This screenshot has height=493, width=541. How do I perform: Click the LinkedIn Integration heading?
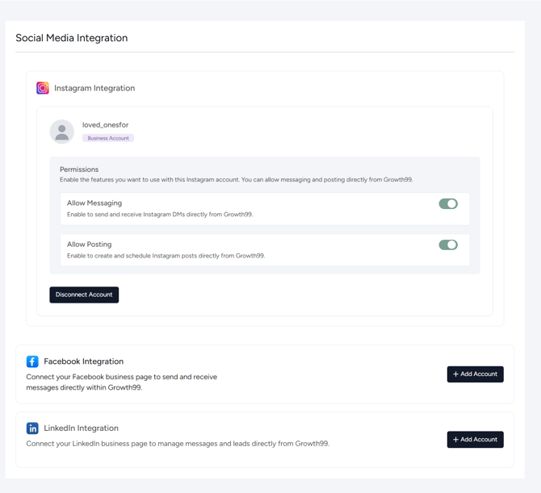(x=81, y=428)
